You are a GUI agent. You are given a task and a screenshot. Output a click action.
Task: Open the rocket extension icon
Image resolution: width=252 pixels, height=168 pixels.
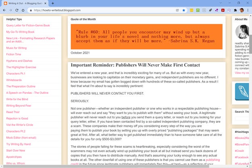[x=210, y=10]
